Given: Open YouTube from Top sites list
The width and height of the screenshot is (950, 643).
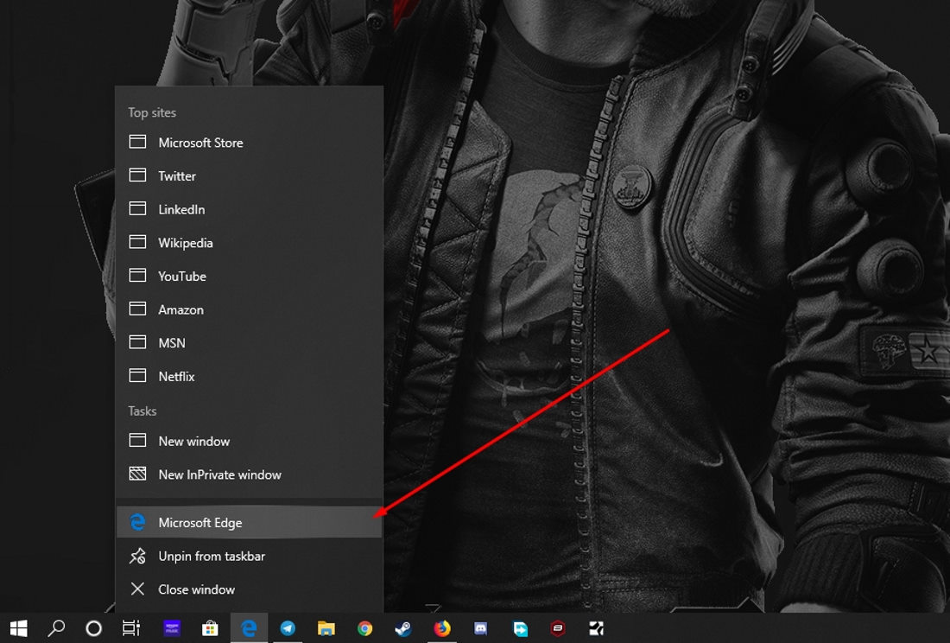Looking at the screenshot, I should click(x=249, y=276).
